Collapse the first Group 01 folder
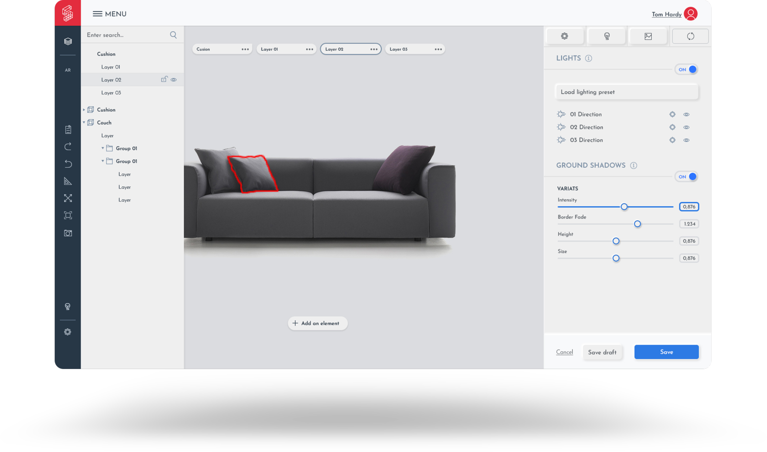Image resolution: width=767 pixels, height=452 pixels. [103, 148]
